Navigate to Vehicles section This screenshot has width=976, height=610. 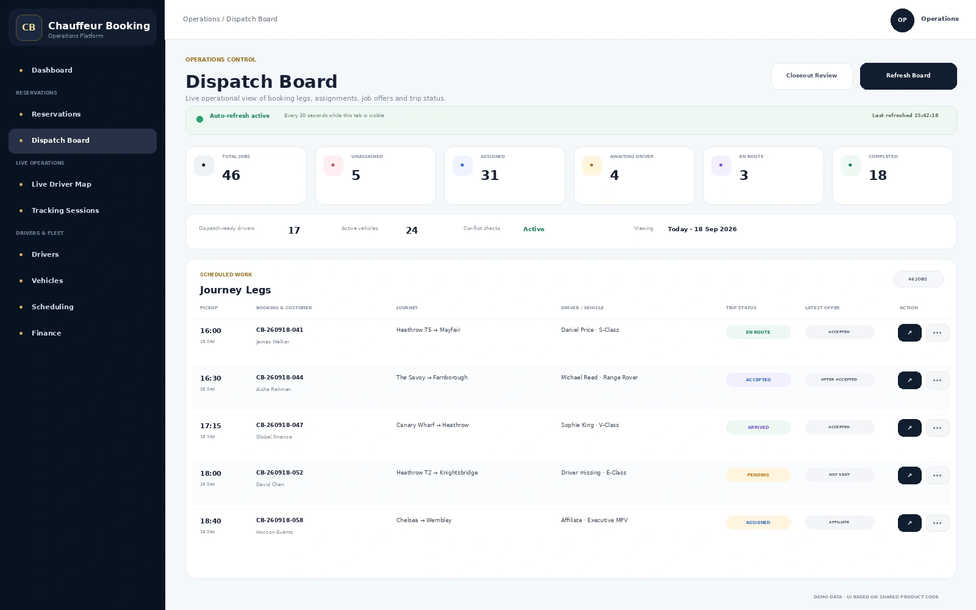coord(82,281)
